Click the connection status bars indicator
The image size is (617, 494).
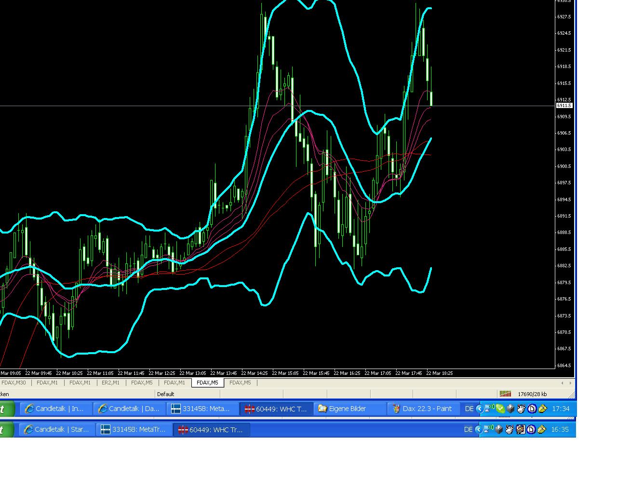505,394
